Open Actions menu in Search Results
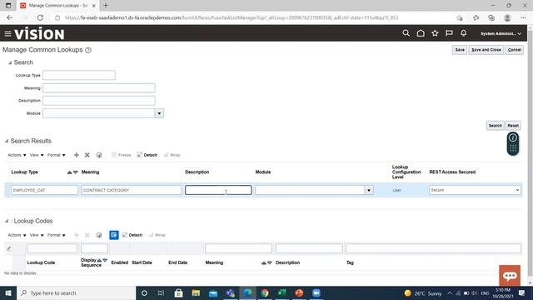The width and height of the screenshot is (533, 300). (x=17, y=155)
